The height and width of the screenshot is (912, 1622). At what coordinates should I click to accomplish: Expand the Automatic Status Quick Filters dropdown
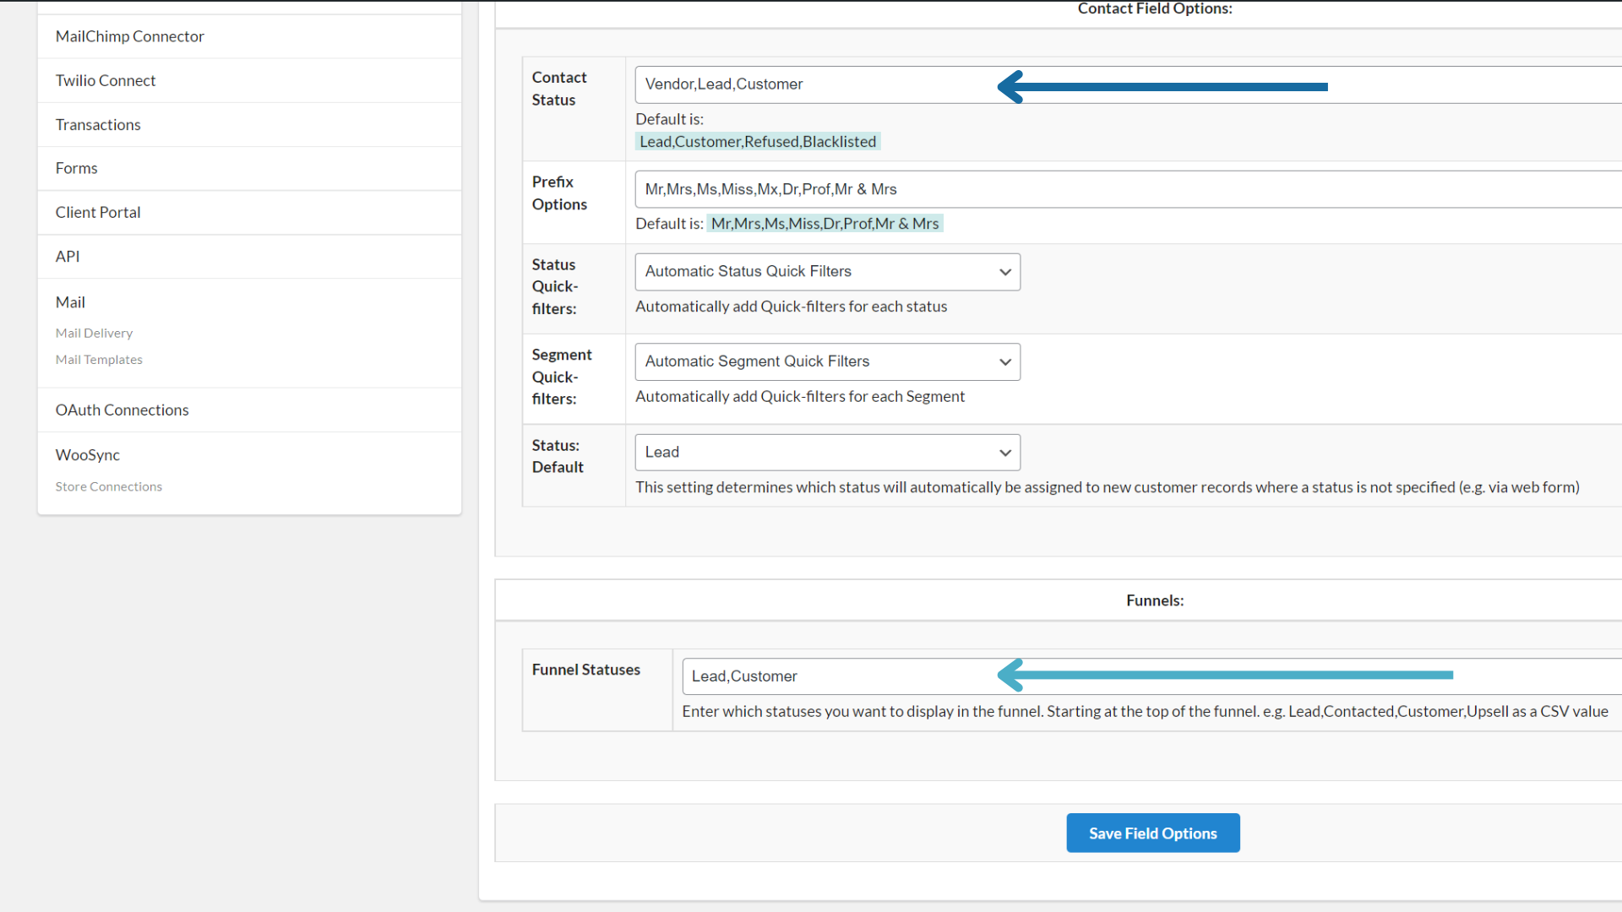827,272
